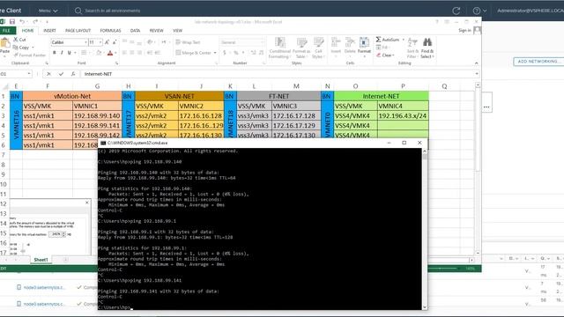
Task: Click the Sign in link in Excel
Action: (x=464, y=31)
